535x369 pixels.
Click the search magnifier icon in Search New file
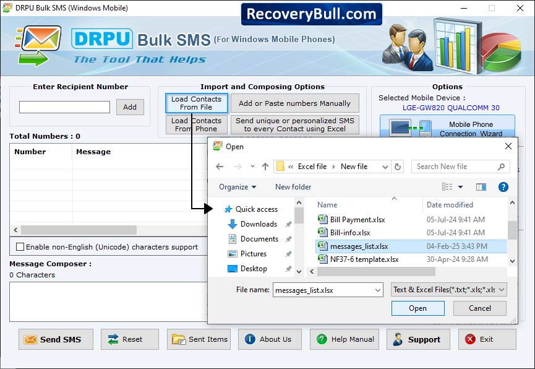coord(501,167)
